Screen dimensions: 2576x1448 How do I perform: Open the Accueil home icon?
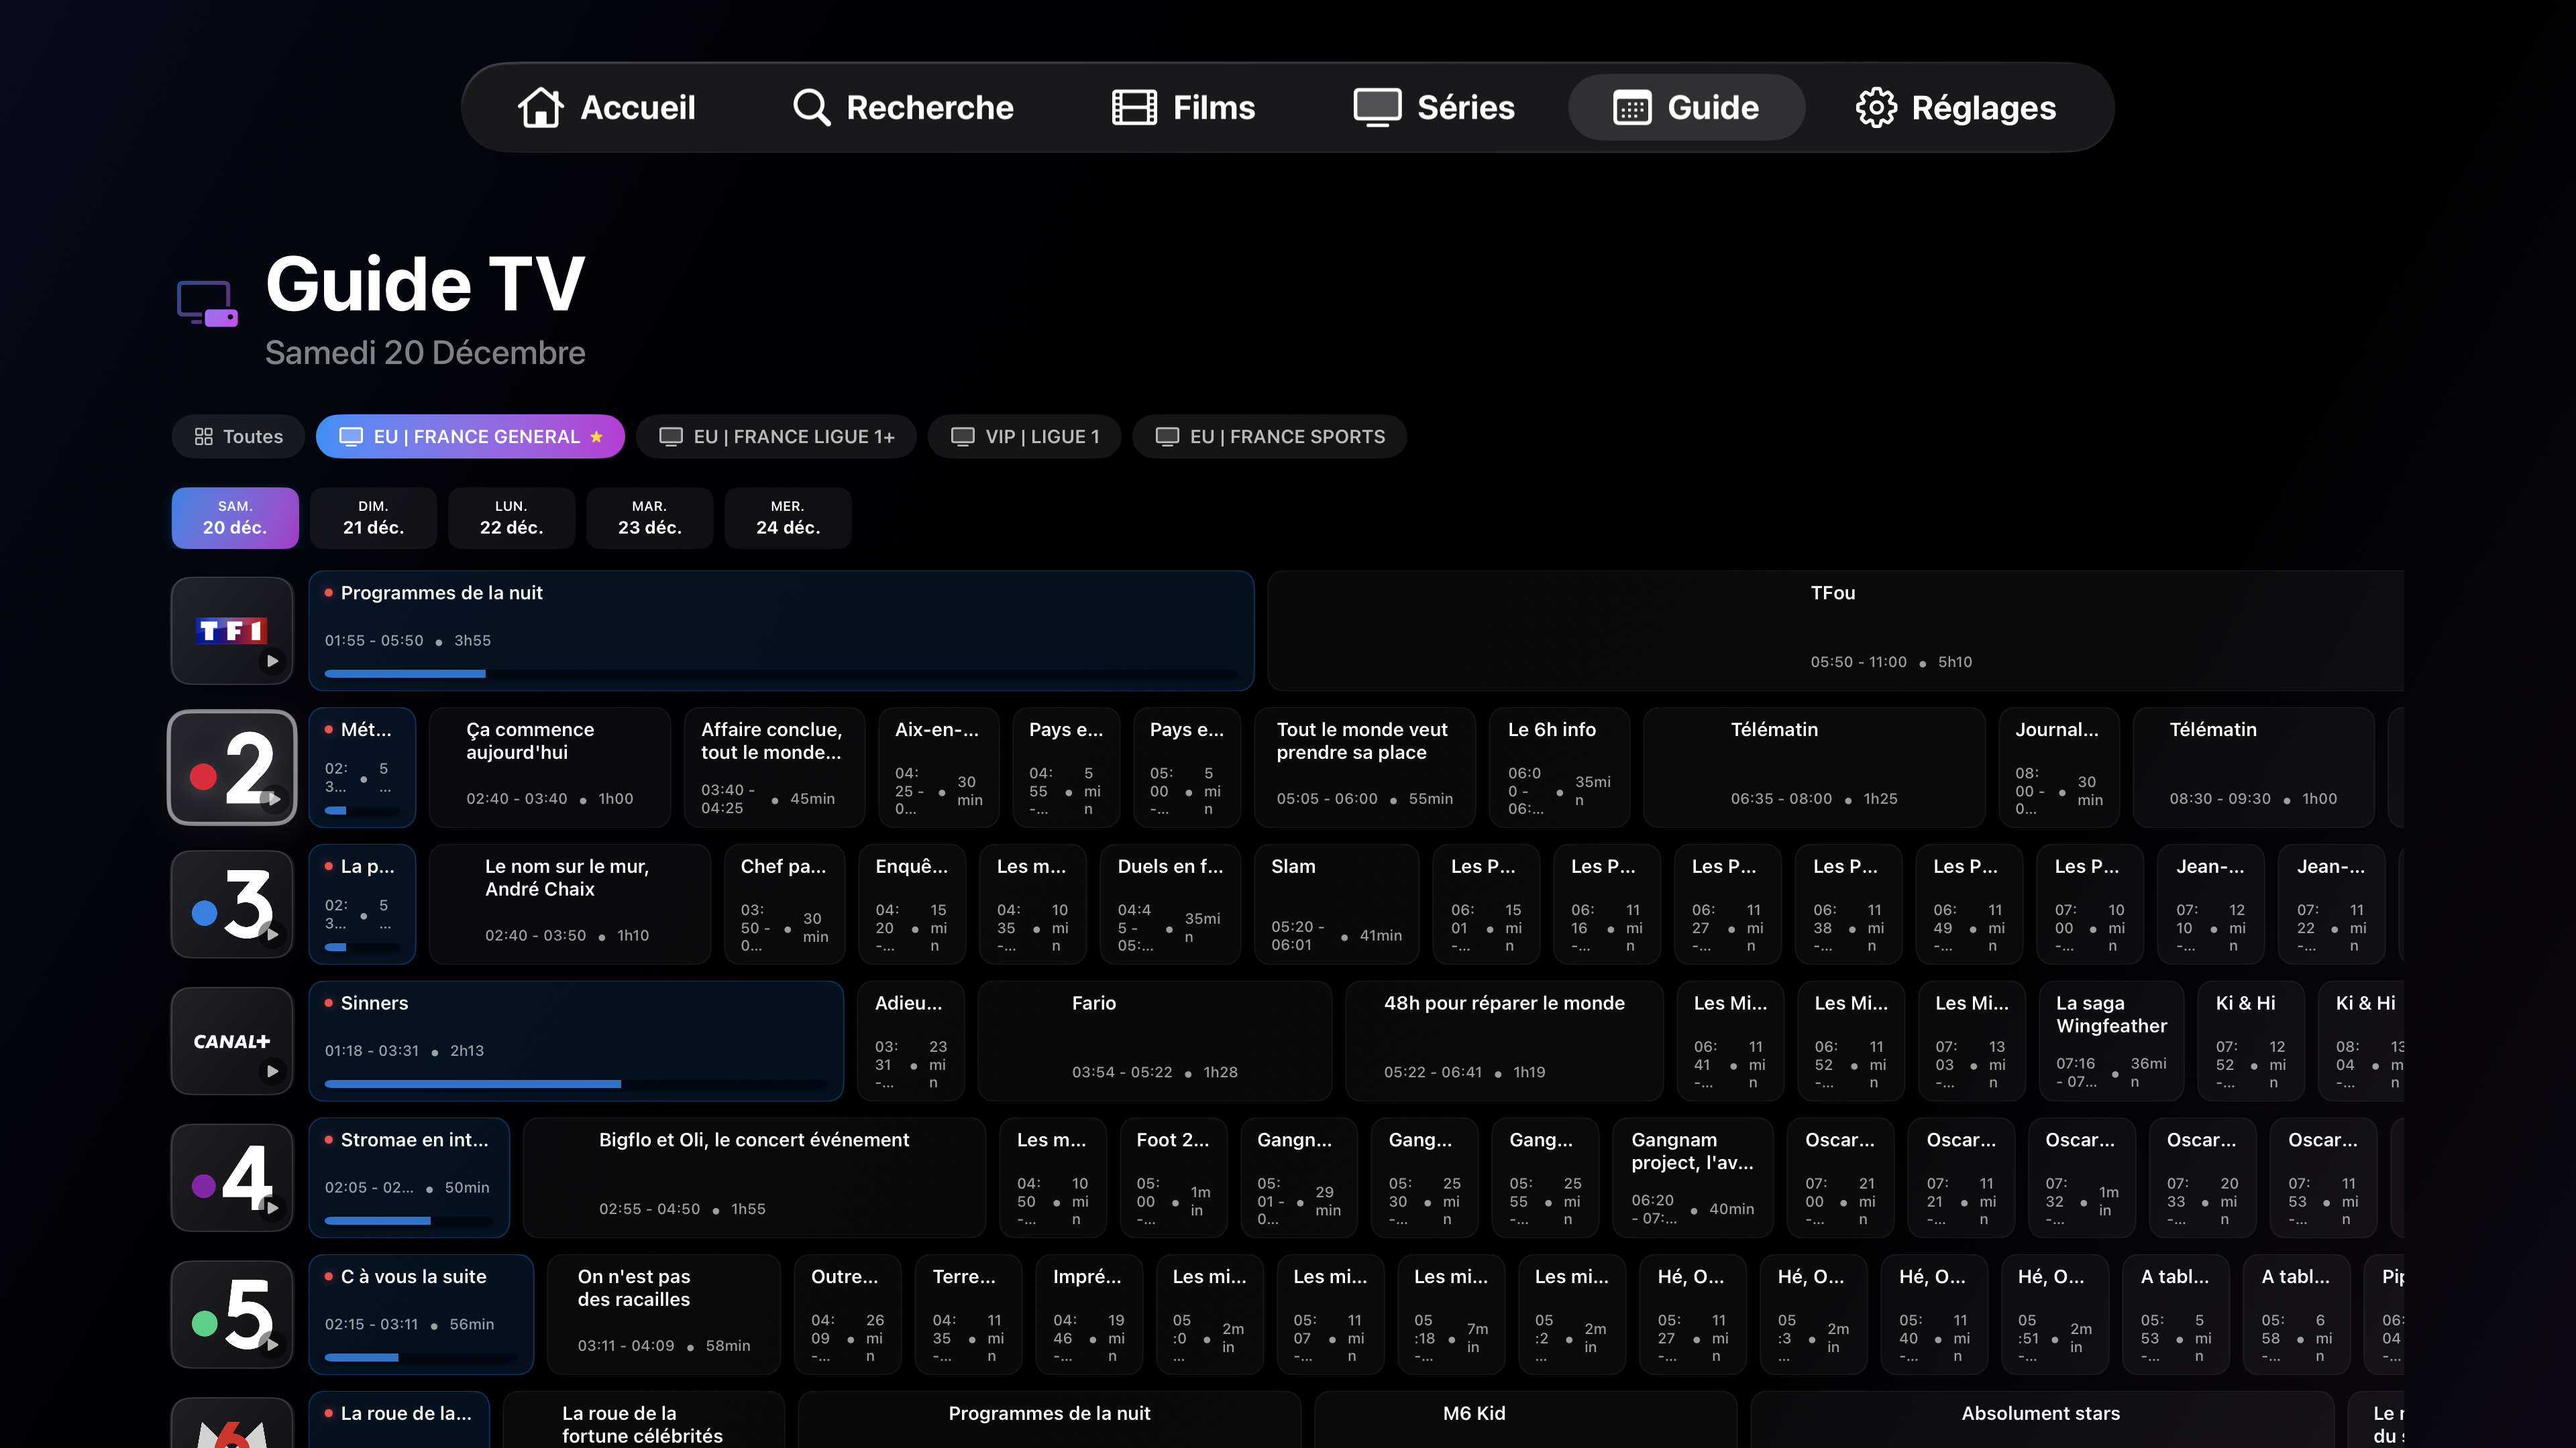coord(541,107)
